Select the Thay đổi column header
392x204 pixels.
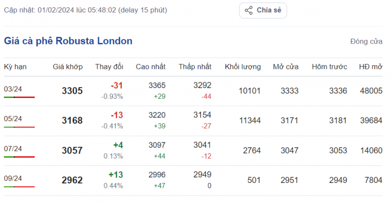109,67
